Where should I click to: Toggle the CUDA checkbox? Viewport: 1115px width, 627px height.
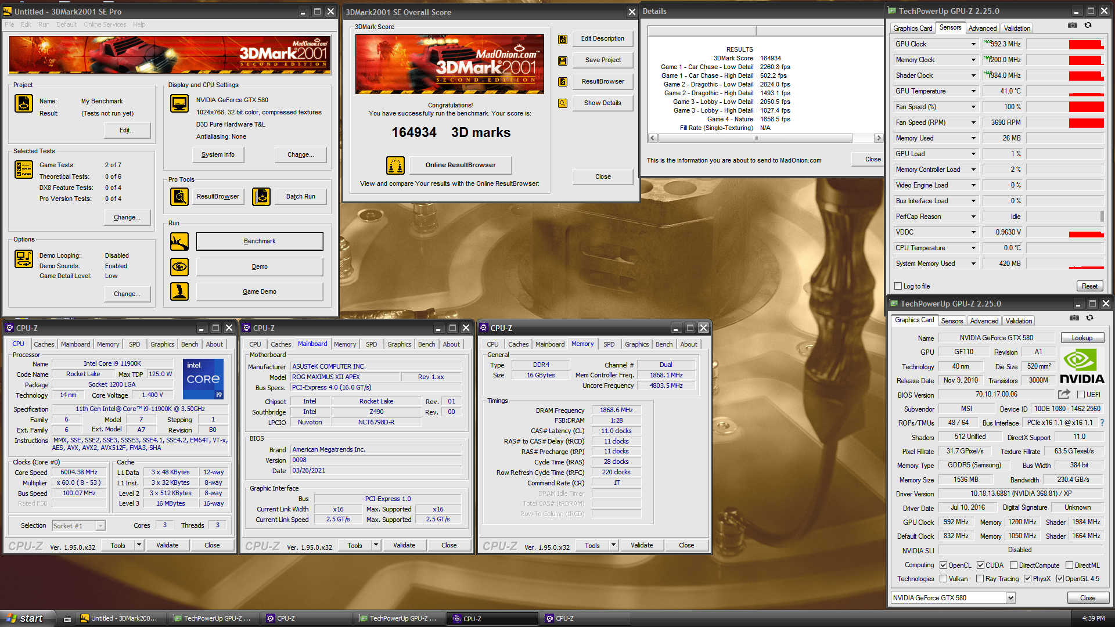[980, 565]
